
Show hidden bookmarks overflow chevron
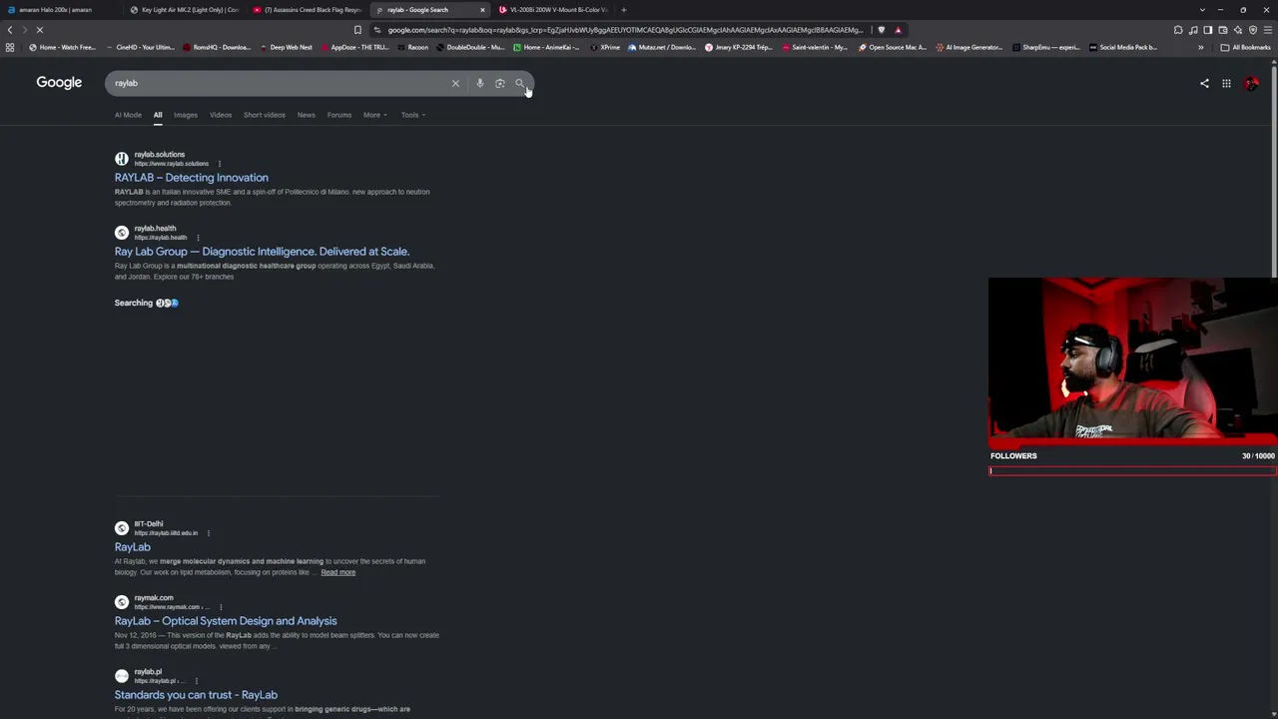click(x=1200, y=47)
